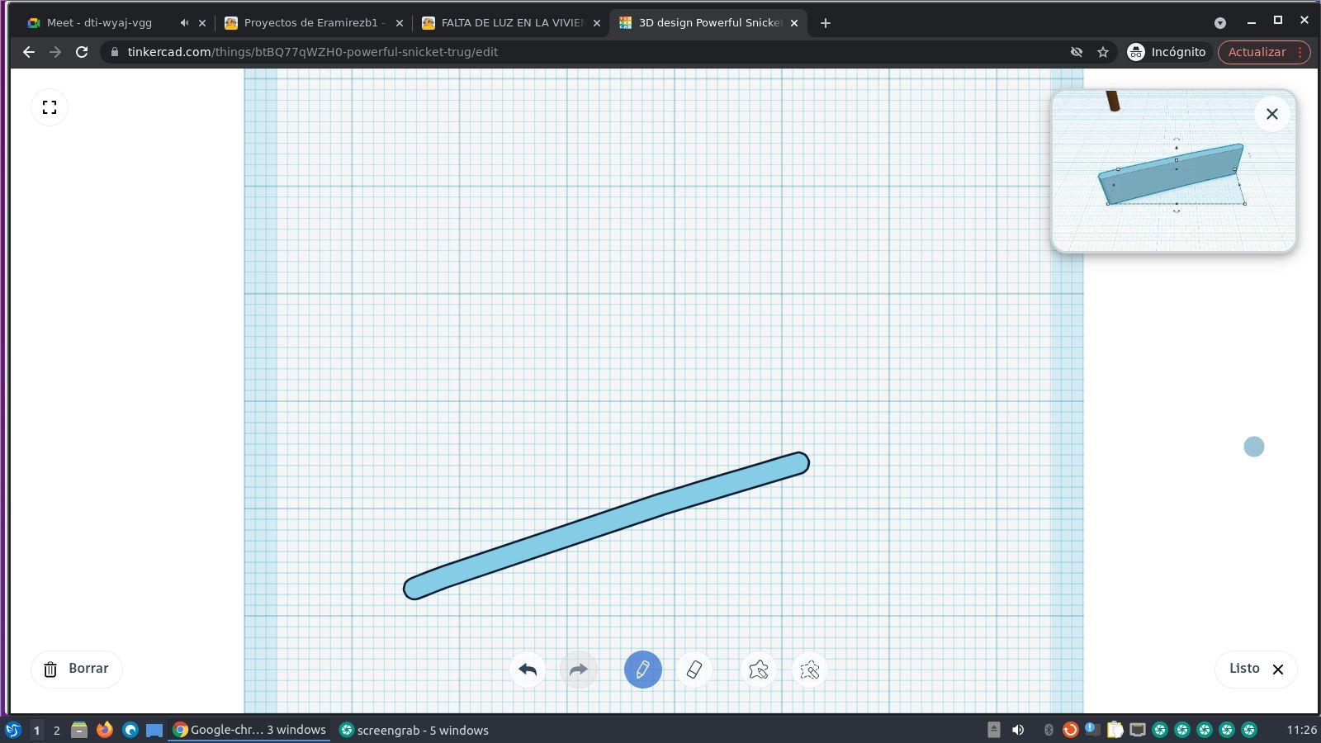Click the show desktop taskbar icon

(154, 730)
